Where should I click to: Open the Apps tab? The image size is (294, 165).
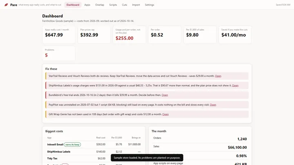coord(87,5)
